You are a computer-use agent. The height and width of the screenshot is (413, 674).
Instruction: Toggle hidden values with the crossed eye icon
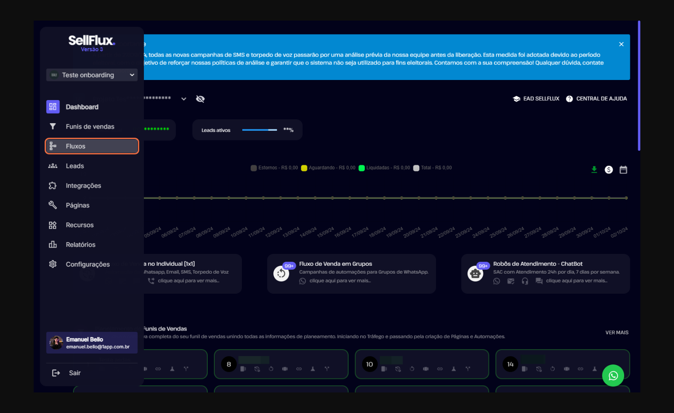point(200,99)
